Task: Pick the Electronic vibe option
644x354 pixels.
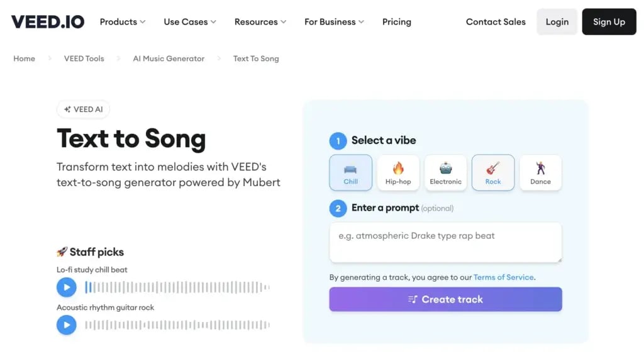Action: point(445,173)
